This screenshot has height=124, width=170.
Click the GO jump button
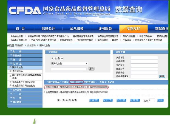click(160, 100)
